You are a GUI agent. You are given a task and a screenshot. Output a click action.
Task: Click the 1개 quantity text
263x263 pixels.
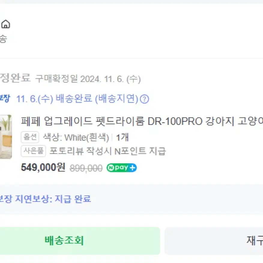122,138
